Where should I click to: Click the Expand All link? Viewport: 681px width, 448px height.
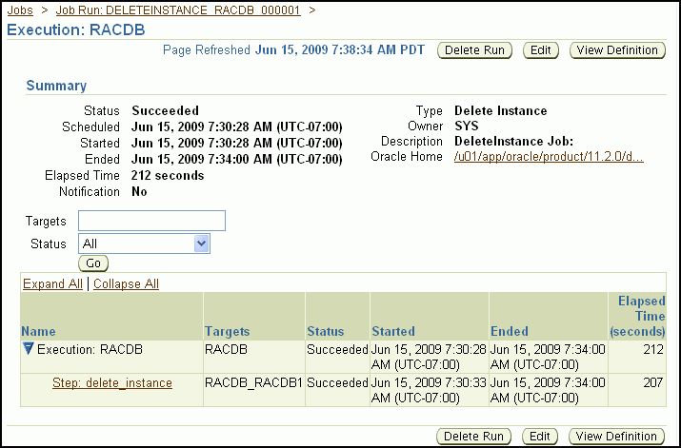click(x=52, y=283)
